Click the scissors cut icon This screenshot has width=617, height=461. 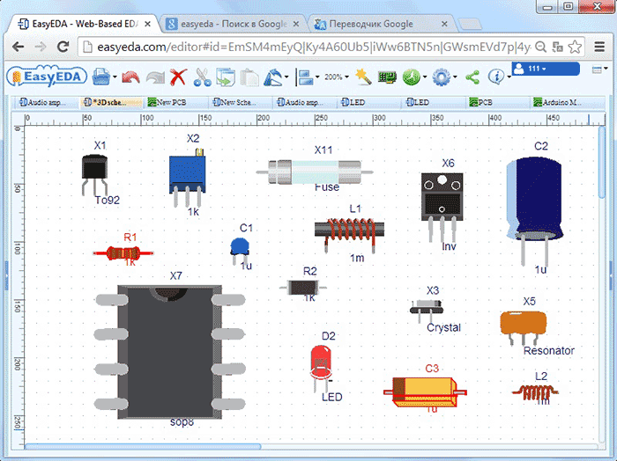[202, 77]
